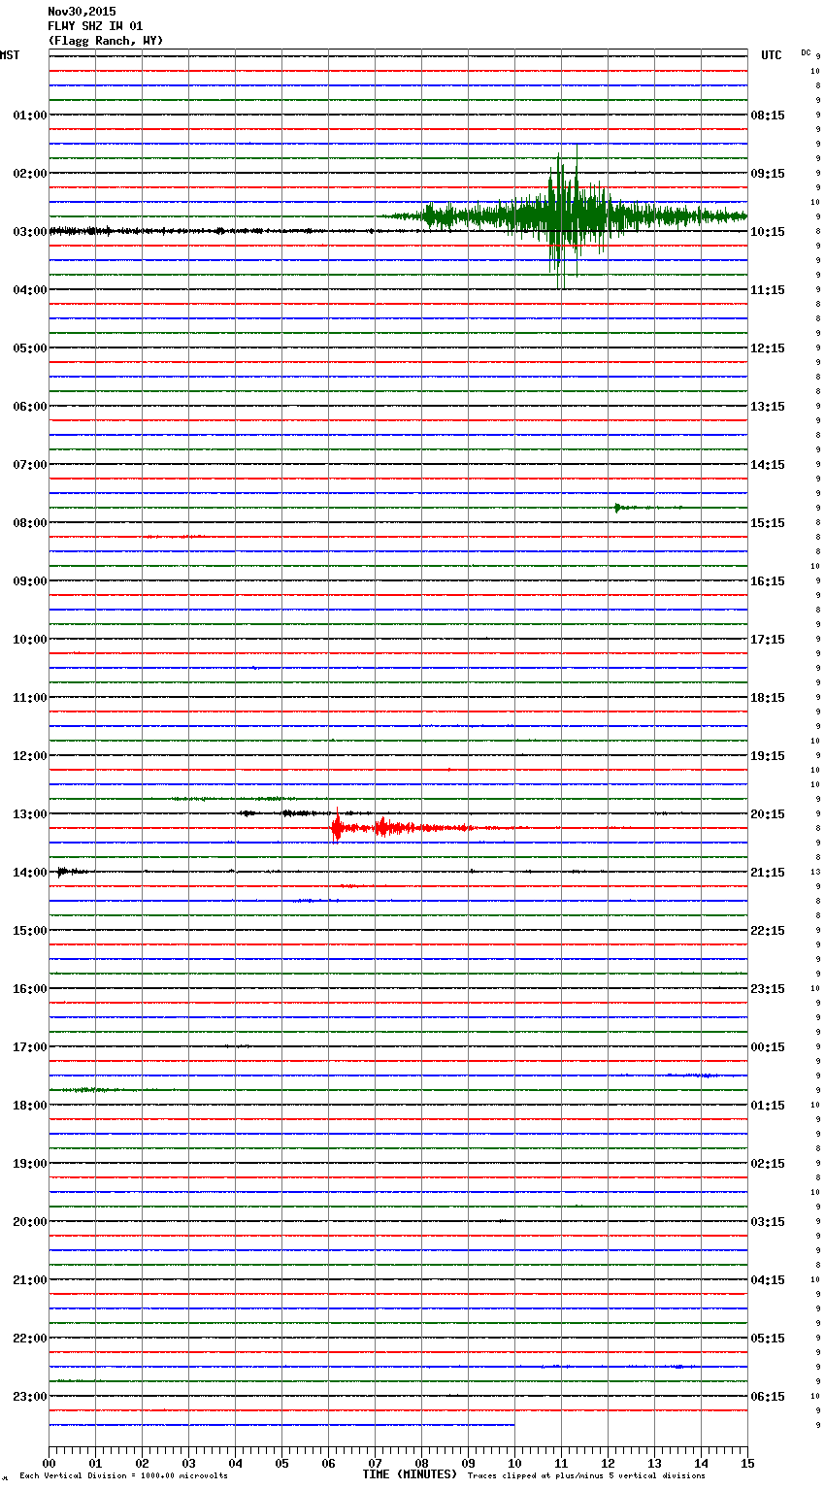Click the 11:15 UTC time label
This screenshot has height=1489, width=825.
[768, 290]
